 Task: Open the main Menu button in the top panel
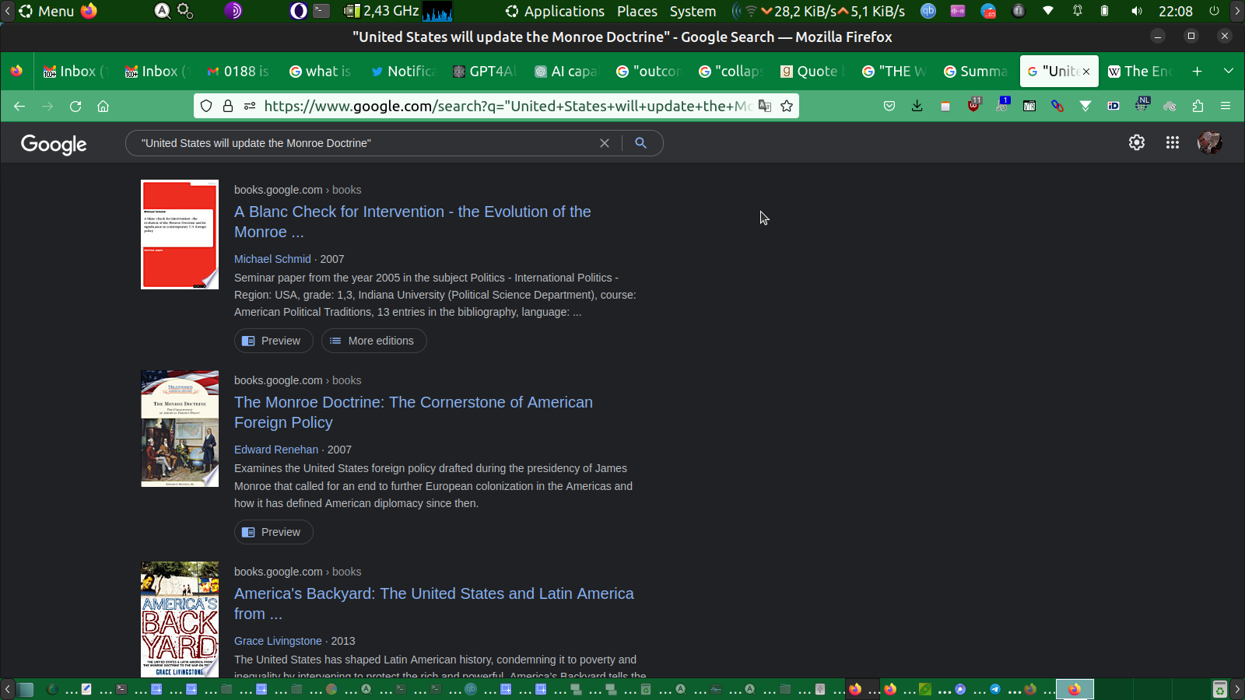point(47,11)
